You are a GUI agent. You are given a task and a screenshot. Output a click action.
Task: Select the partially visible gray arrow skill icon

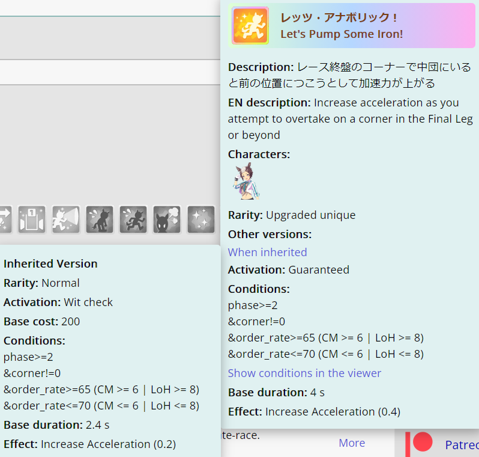point(6,219)
